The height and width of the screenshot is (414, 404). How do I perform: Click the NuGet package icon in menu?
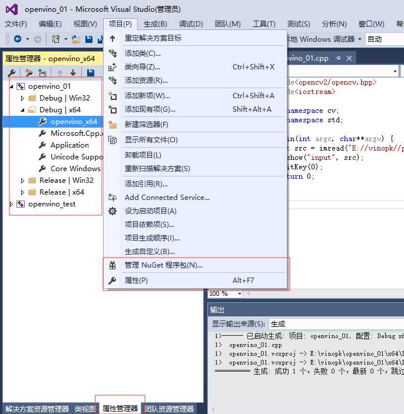coord(112,265)
